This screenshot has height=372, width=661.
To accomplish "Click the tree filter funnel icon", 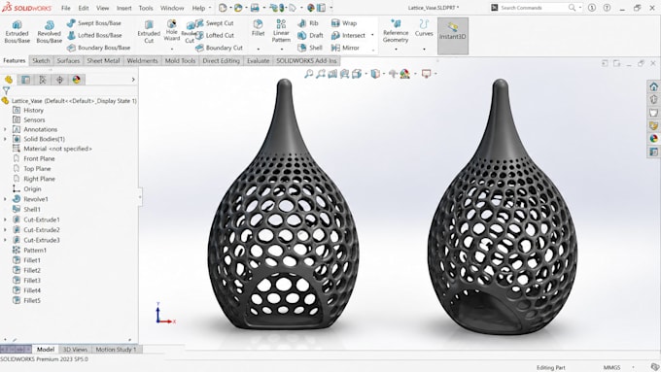I will tap(6, 90).
